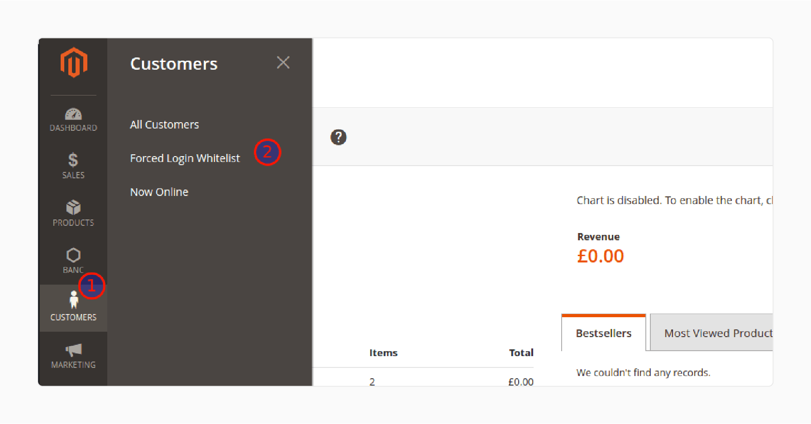Image resolution: width=811 pixels, height=424 pixels.
Task: Click the Items column header
Action: [383, 353]
